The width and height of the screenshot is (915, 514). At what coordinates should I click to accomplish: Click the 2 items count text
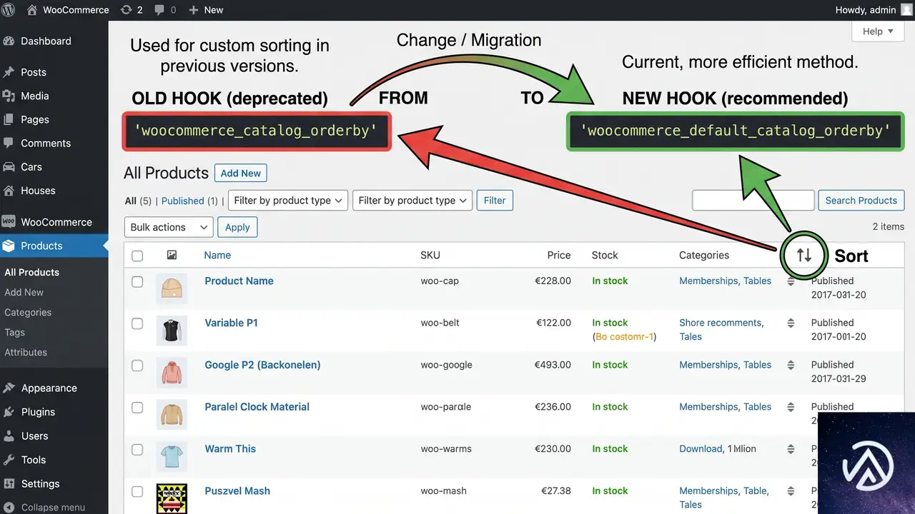coord(889,226)
